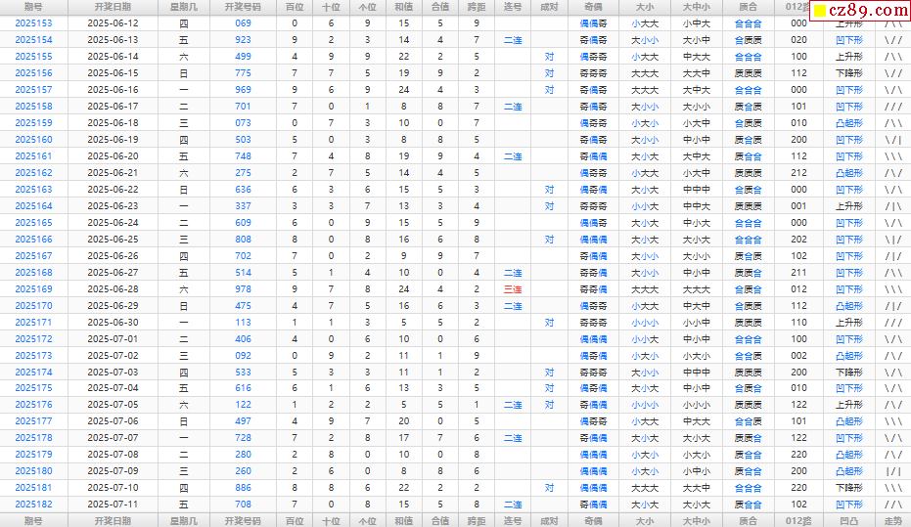Click draw number 069
911x527 pixels.
pos(243,23)
